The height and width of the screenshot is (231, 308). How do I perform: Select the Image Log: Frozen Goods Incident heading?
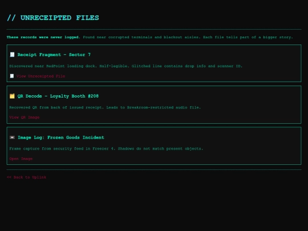(x=61, y=137)
